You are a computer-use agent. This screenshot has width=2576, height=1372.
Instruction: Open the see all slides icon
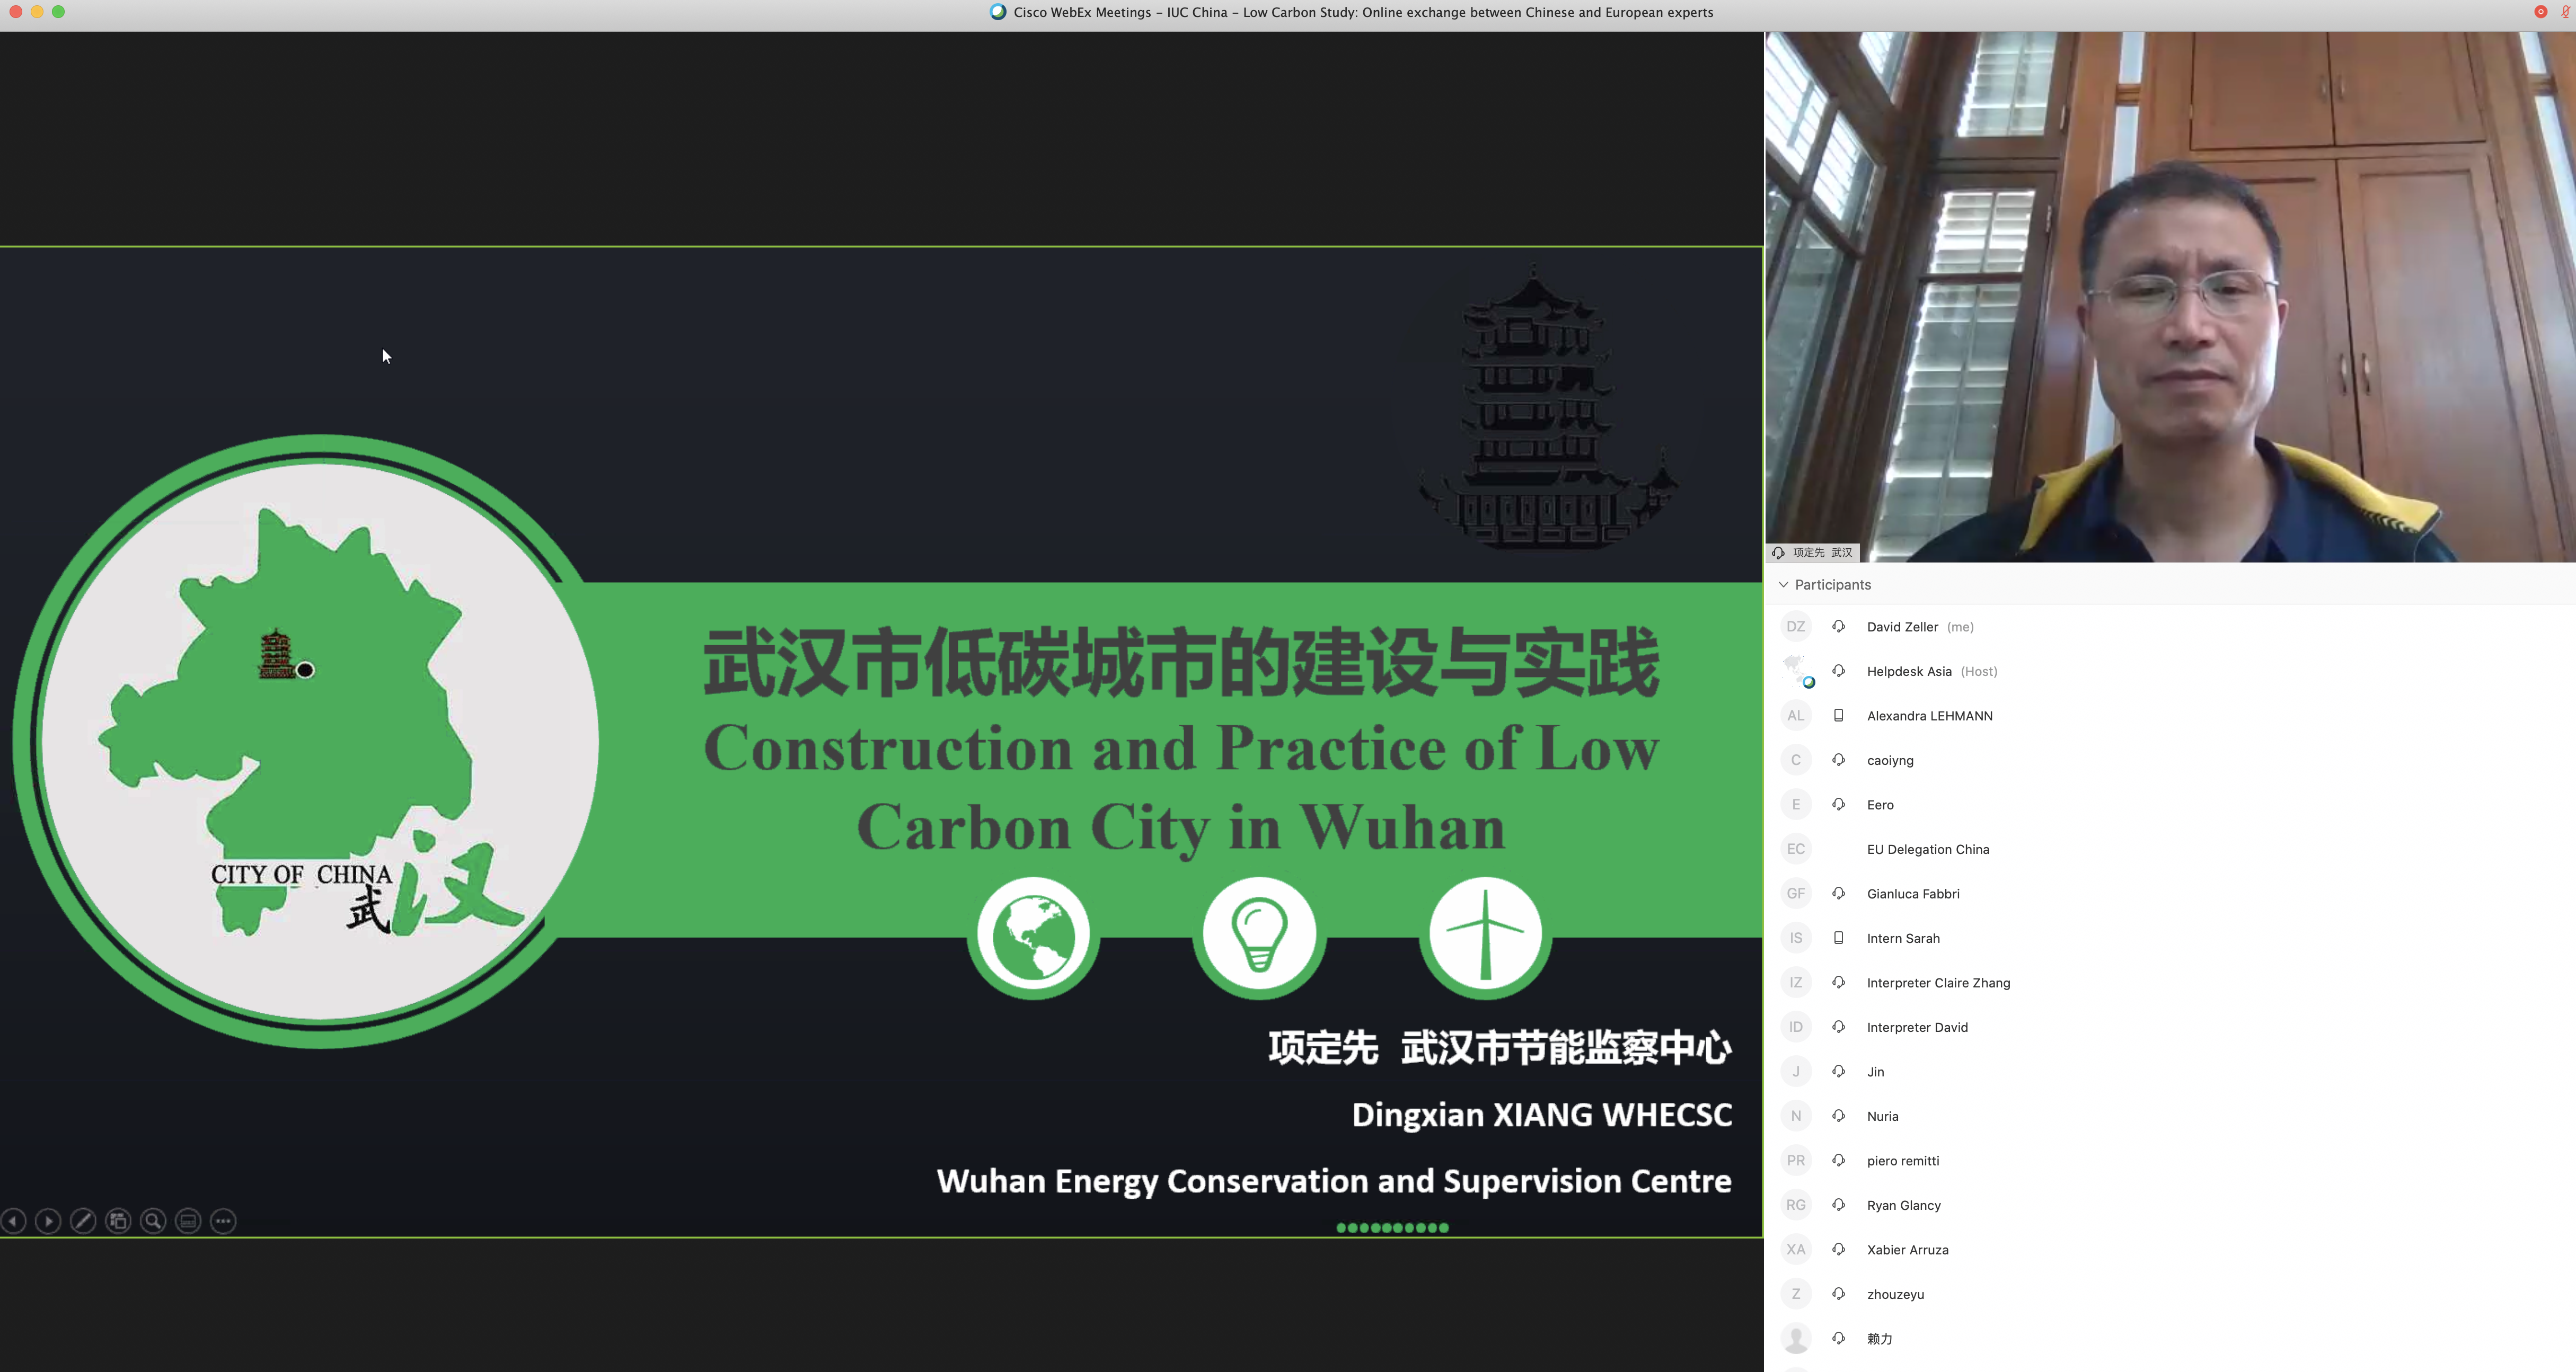pos(118,1220)
